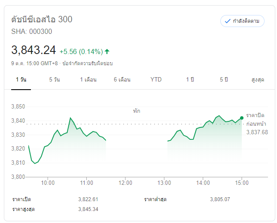Switch to YTD range
Image resolution: width=277 pixels, height=223 pixels.
click(156, 80)
